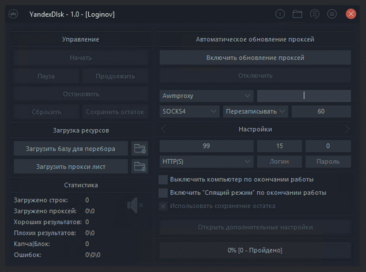Viewport: 366px width, 272px height.
Task: Close the YandexDisk window with red X
Action: [x=350, y=14]
